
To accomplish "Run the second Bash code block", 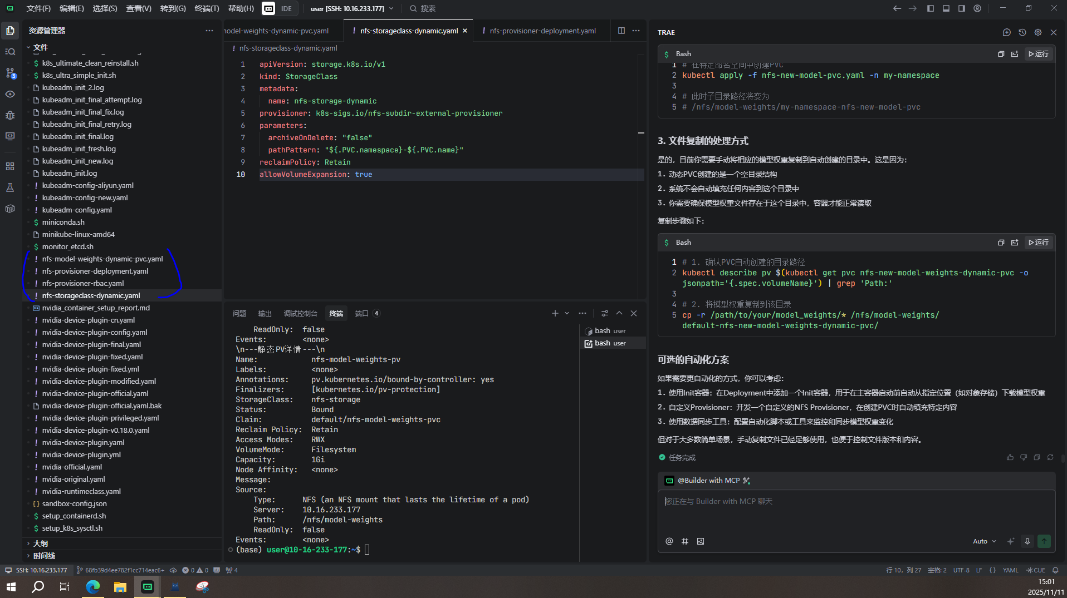I will [1038, 243].
